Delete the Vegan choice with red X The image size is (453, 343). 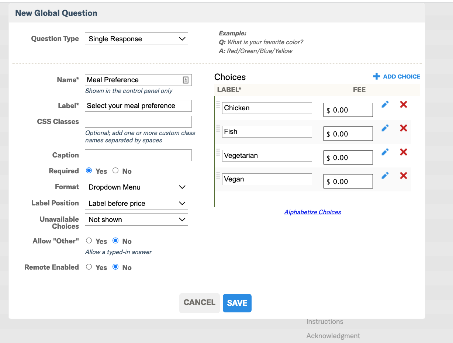click(404, 176)
